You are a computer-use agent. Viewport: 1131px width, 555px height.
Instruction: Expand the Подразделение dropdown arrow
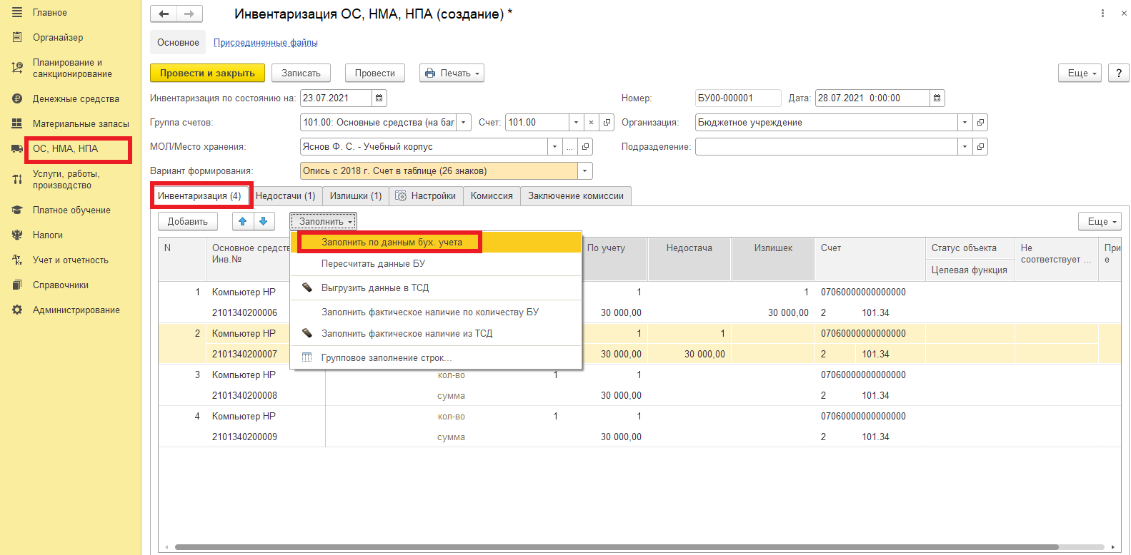pyautogui.click(x=965, y=146)
